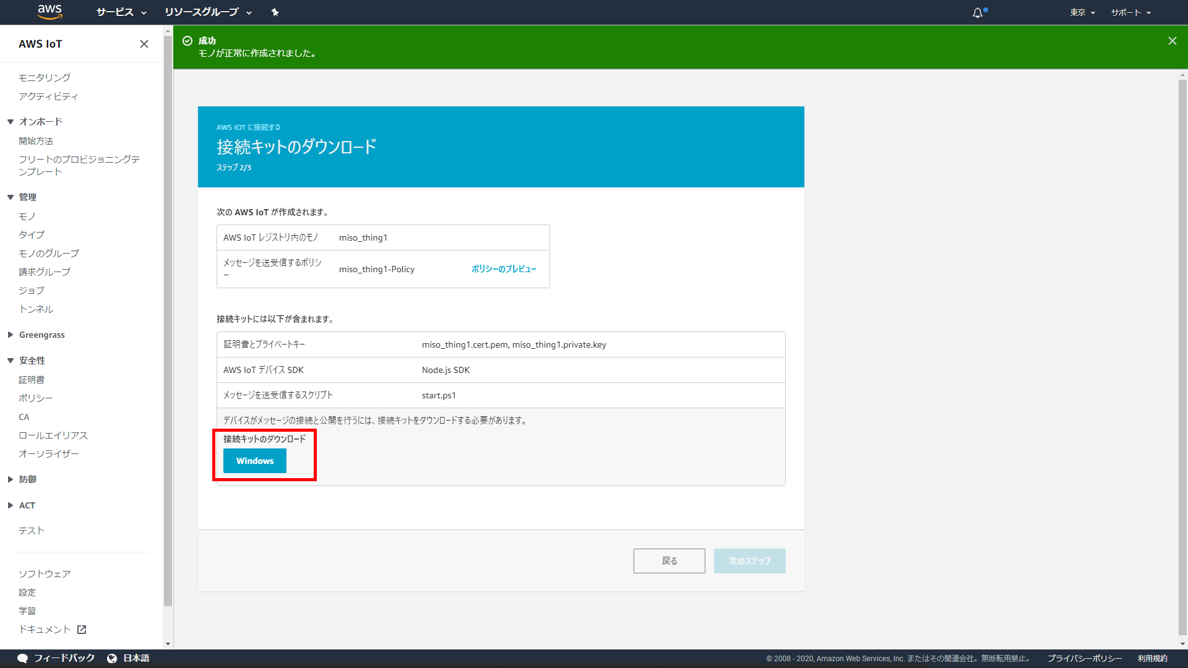
Task: Dismiss the green success banner
Action: pos(1172,41)
